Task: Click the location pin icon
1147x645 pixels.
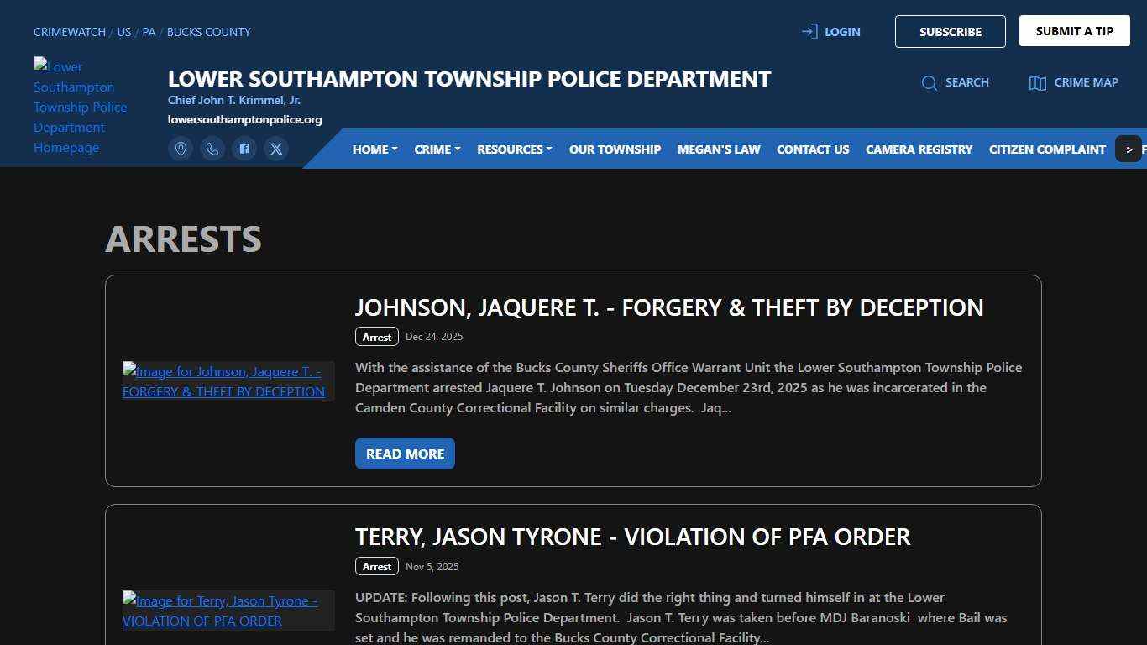Action: coord(181,149)
